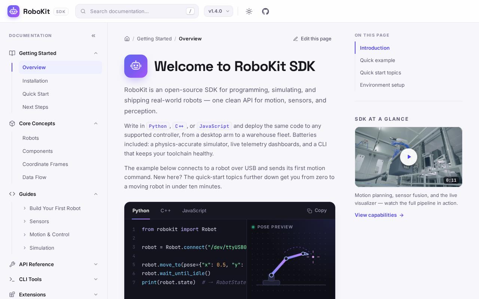Collapse the Guides section

(96, 194)
